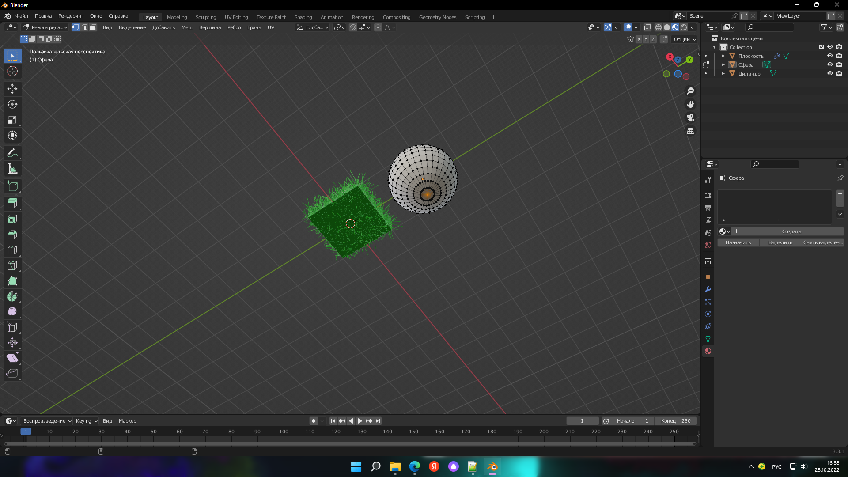The height and width of the screenshot is (477, 848).
Task: Open World properties tab
Action: point(708,245)
